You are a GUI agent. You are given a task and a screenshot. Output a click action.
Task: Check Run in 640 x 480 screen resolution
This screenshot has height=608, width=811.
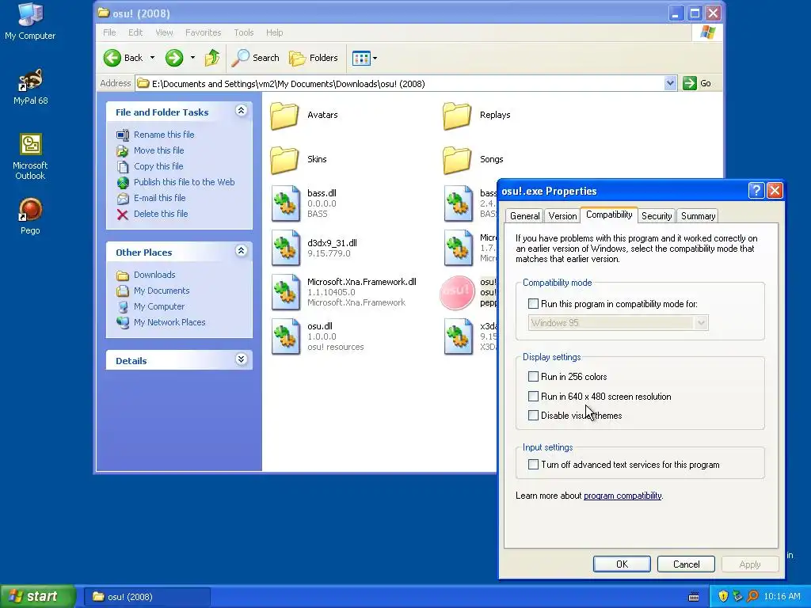pyautogui.click(x=533, y=396)
